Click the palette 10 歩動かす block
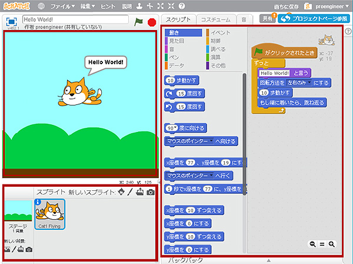 click(182, 81)
